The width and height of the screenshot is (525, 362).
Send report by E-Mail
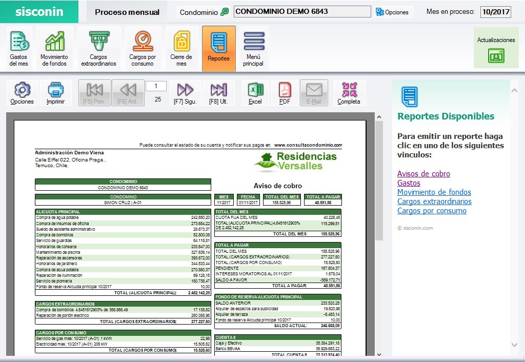click(x=314, y=93)
